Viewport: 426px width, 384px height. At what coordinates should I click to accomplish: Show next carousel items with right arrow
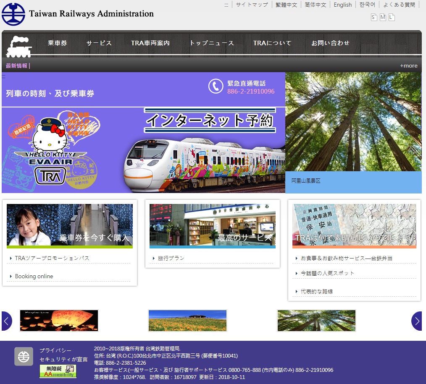tap(416, 321)
